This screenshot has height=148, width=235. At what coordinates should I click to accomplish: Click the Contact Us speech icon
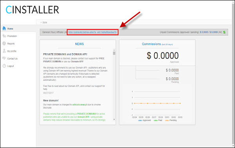coord(4,58)
